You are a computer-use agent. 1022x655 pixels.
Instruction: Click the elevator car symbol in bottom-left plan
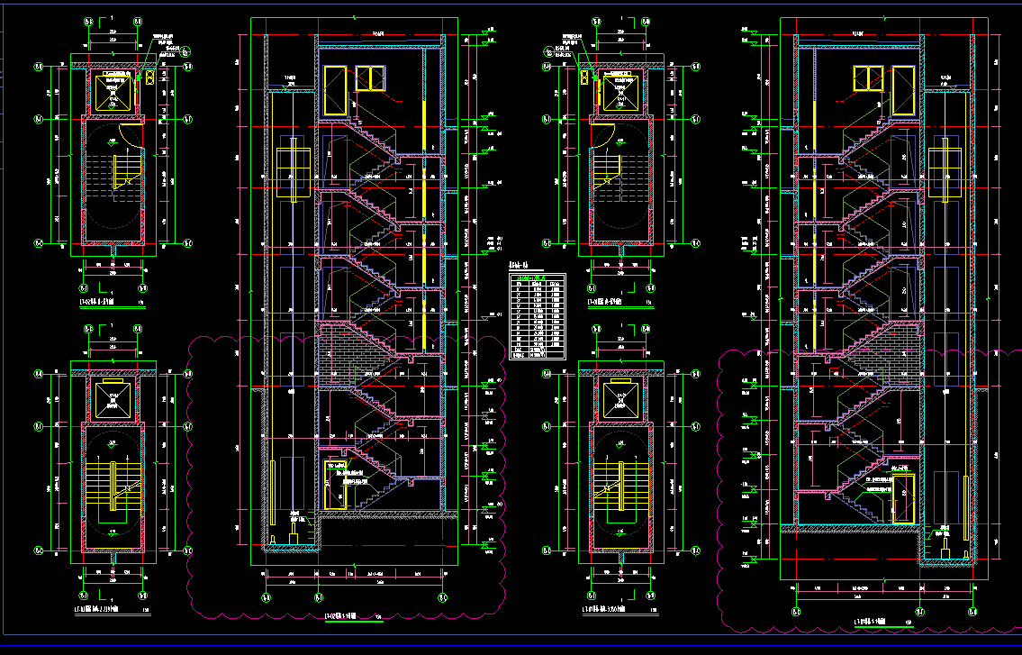pos(113,398)
